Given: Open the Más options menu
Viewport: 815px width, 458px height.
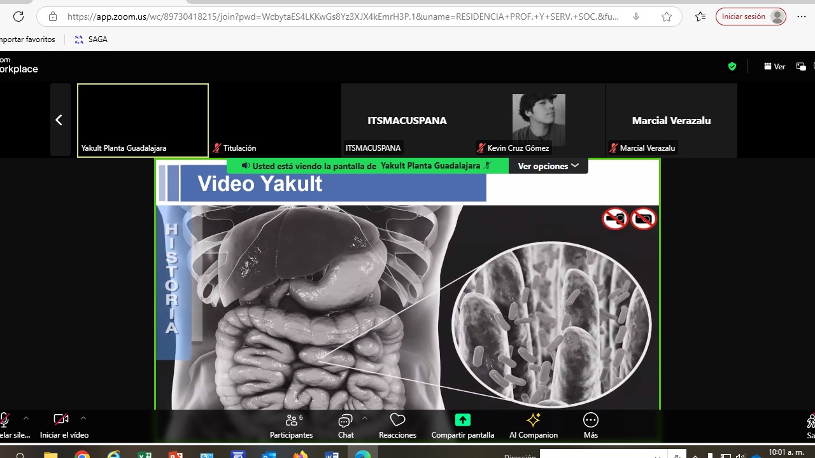Looking at the screenshot, I should tap(591, 426).
